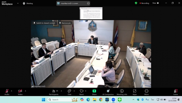Show hidden system tray icons
The width and height of the screenshot is (182, 103).
(133, 100)
